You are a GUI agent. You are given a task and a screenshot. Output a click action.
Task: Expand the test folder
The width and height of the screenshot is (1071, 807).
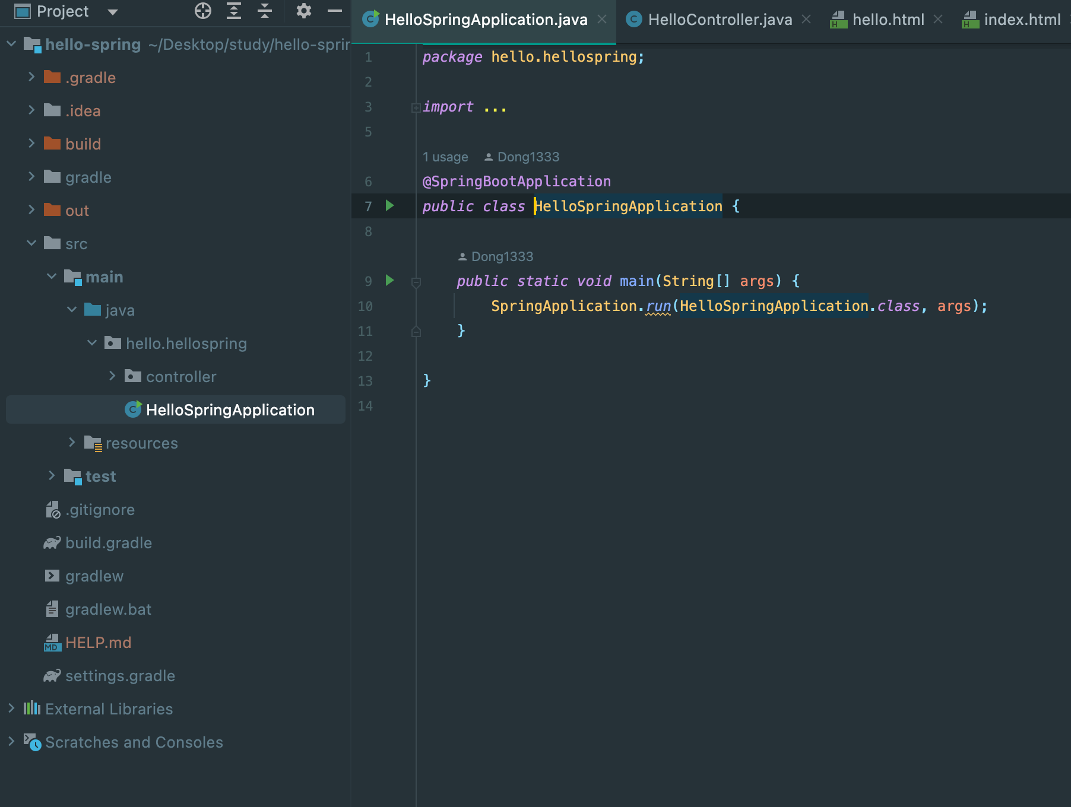[52, 476]
